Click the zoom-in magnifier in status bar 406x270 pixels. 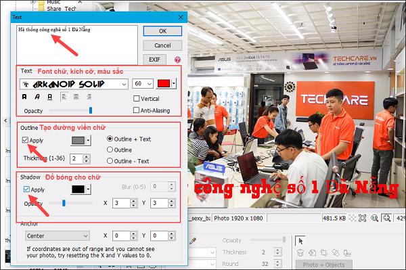tap(386, 218)
